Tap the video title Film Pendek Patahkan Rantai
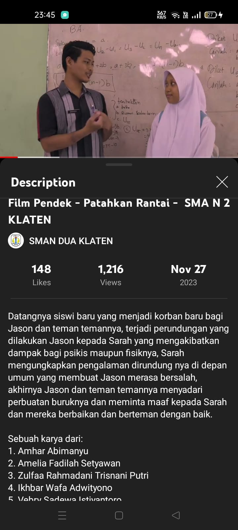Screen dimensions: 238x530 coord(119,211)
